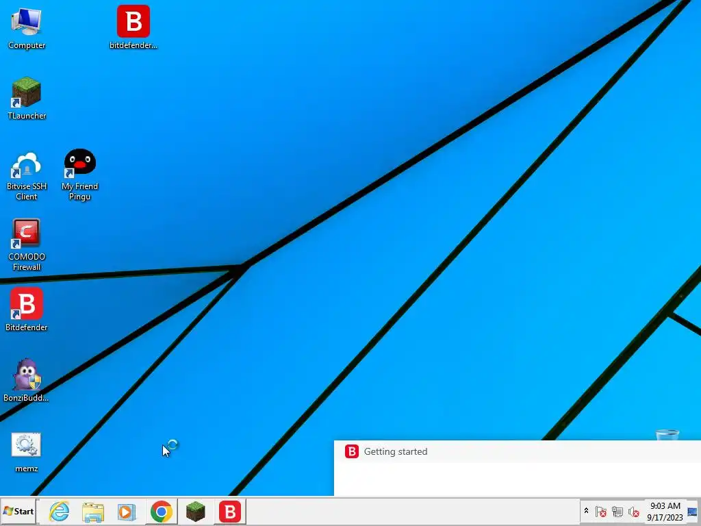Select the memz file on desktop

tap(27, 452)
